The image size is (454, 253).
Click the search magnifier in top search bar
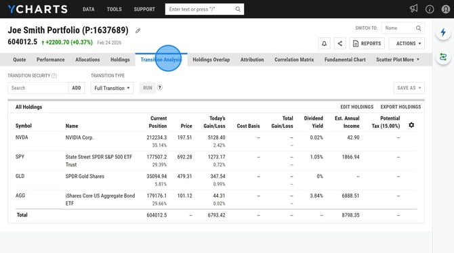tap(238, 9)
